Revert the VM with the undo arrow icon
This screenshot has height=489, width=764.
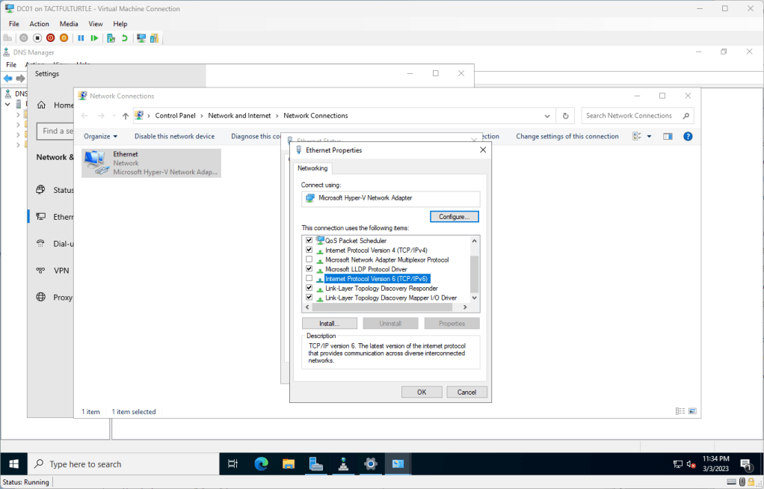(x=124, y=37)
